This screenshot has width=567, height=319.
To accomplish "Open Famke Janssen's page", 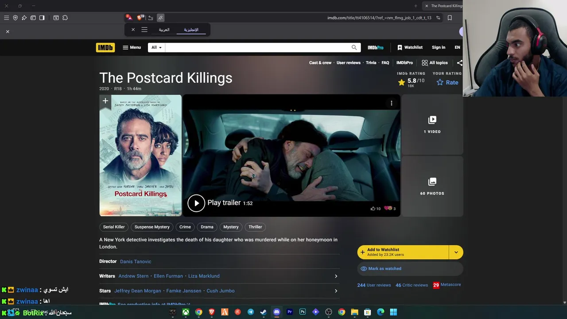I will pyautogui.click(x=184, y=291).
